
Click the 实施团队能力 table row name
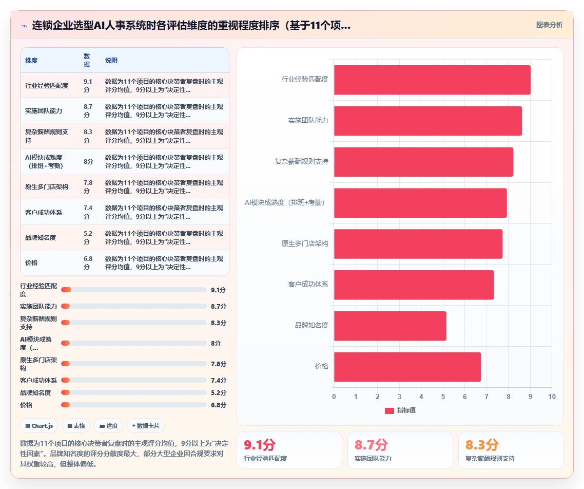pos(44,111)
